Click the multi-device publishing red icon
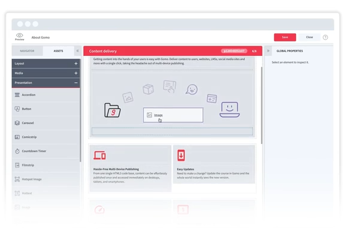 click(99, 155)
